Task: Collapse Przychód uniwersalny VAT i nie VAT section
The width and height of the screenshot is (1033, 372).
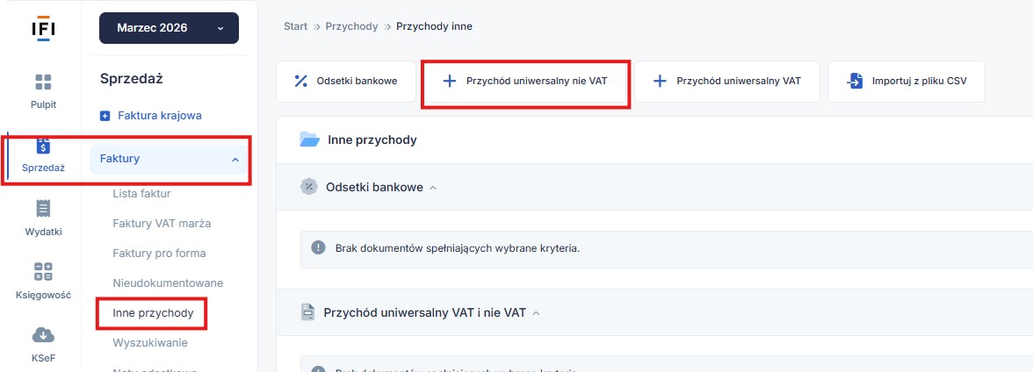Action: point(536,312)
